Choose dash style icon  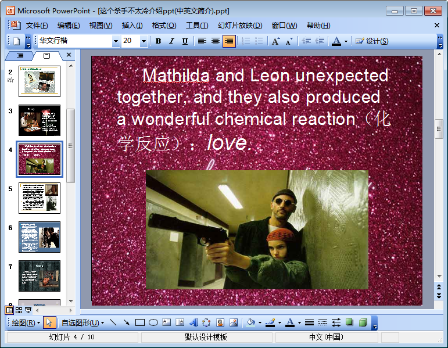click(322, 322)
